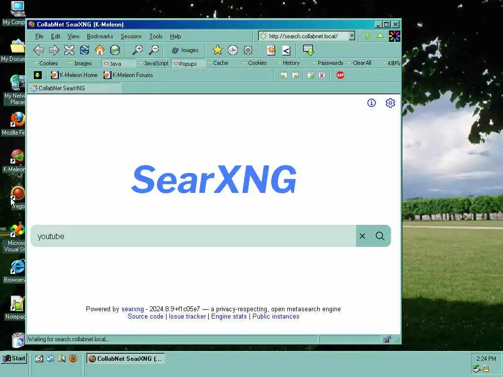Toggle Cache clearing option
Image resolution: width=503 pixels, height=377 pixels.
[x=218, y=63]
